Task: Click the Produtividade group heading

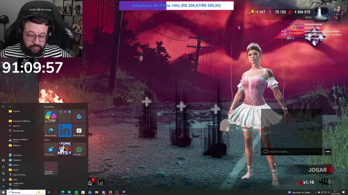Action: pyautogui.click(x=49, y=107)
